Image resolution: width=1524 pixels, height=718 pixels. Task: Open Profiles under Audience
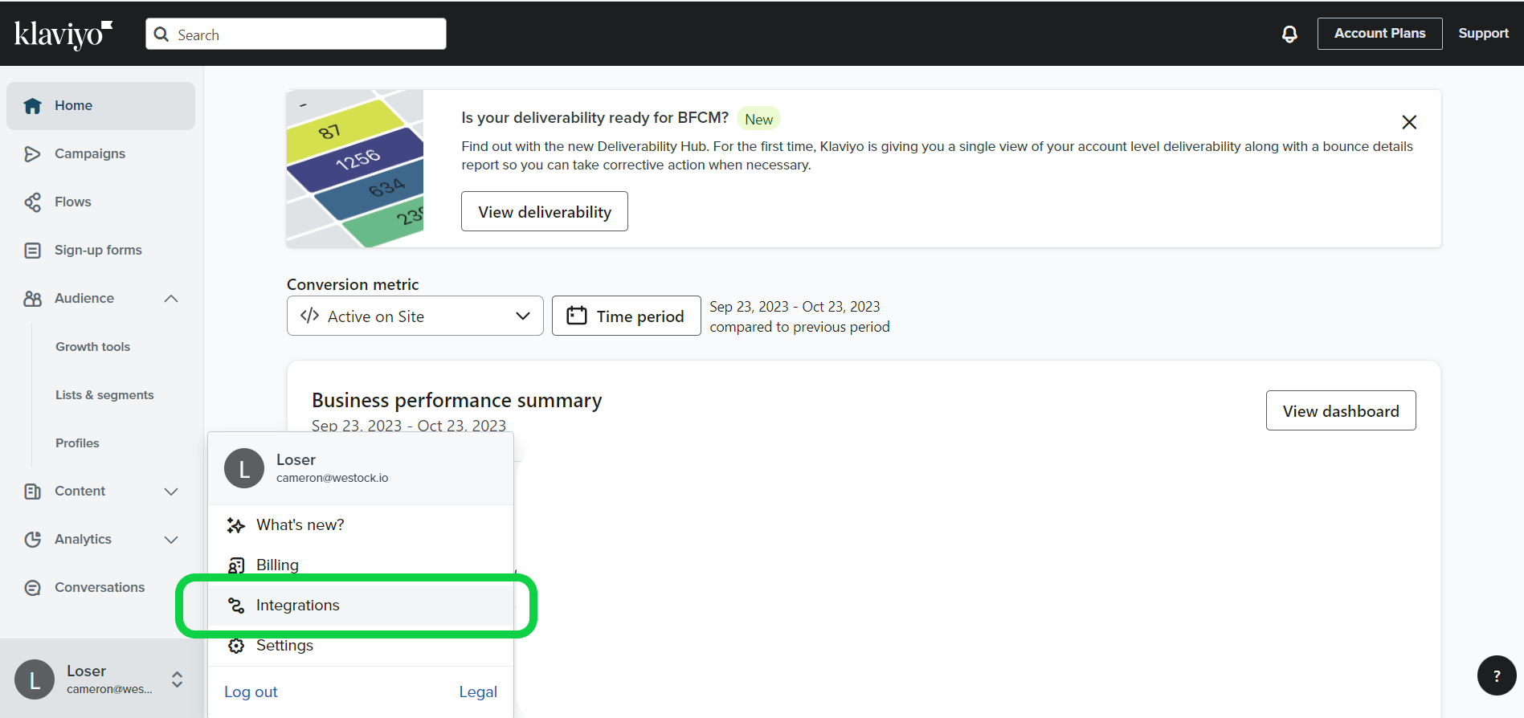(77, 443)
